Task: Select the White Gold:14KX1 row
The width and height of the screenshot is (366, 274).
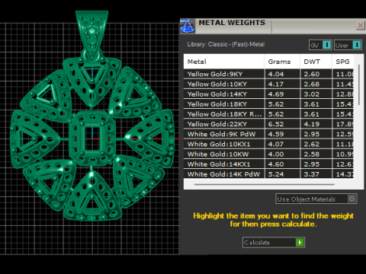Action: [268, 164]
